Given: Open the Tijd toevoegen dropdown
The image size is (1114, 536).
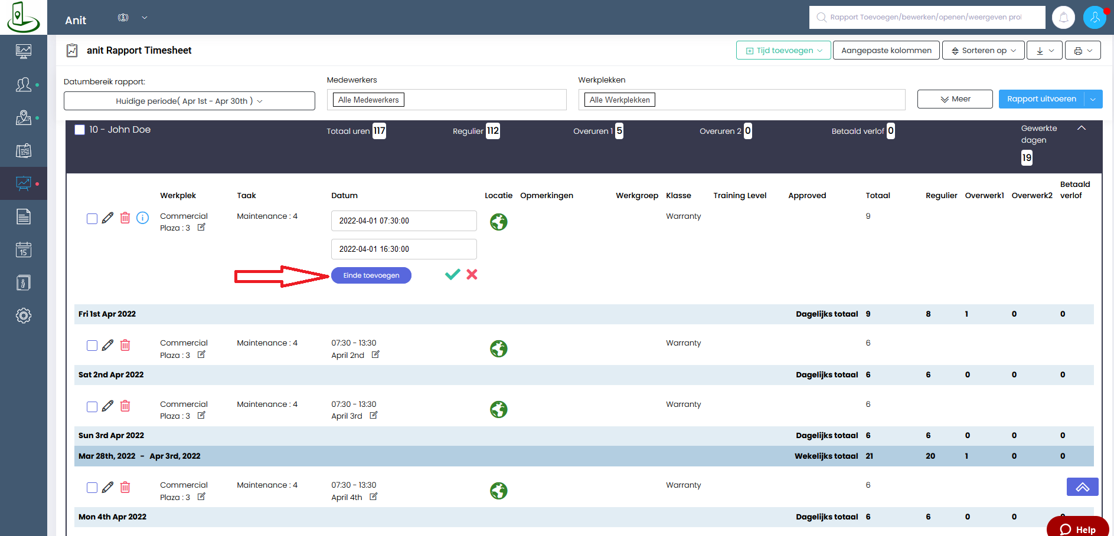Looking at the screenshot, I should tap(783, 50).
